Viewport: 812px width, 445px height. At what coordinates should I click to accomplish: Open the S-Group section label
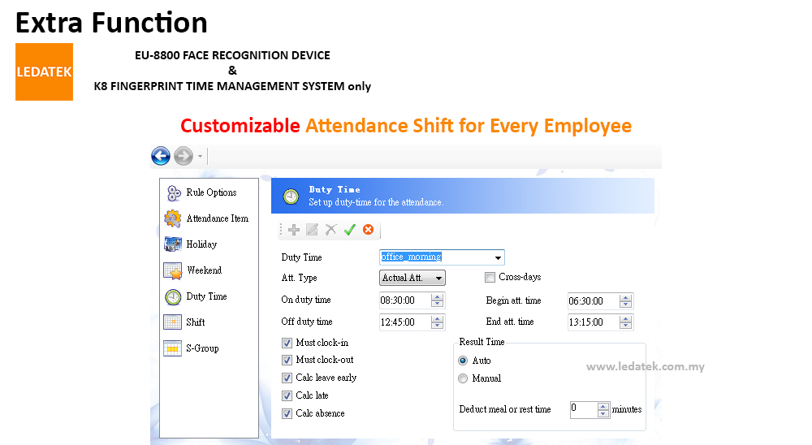tap(202, 348)
